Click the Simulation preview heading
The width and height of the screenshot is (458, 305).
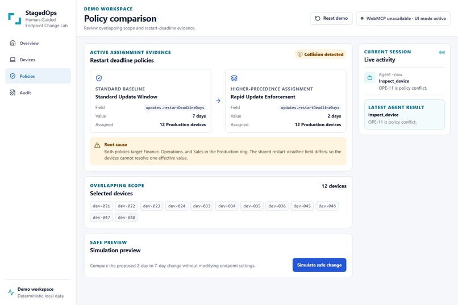115,250
